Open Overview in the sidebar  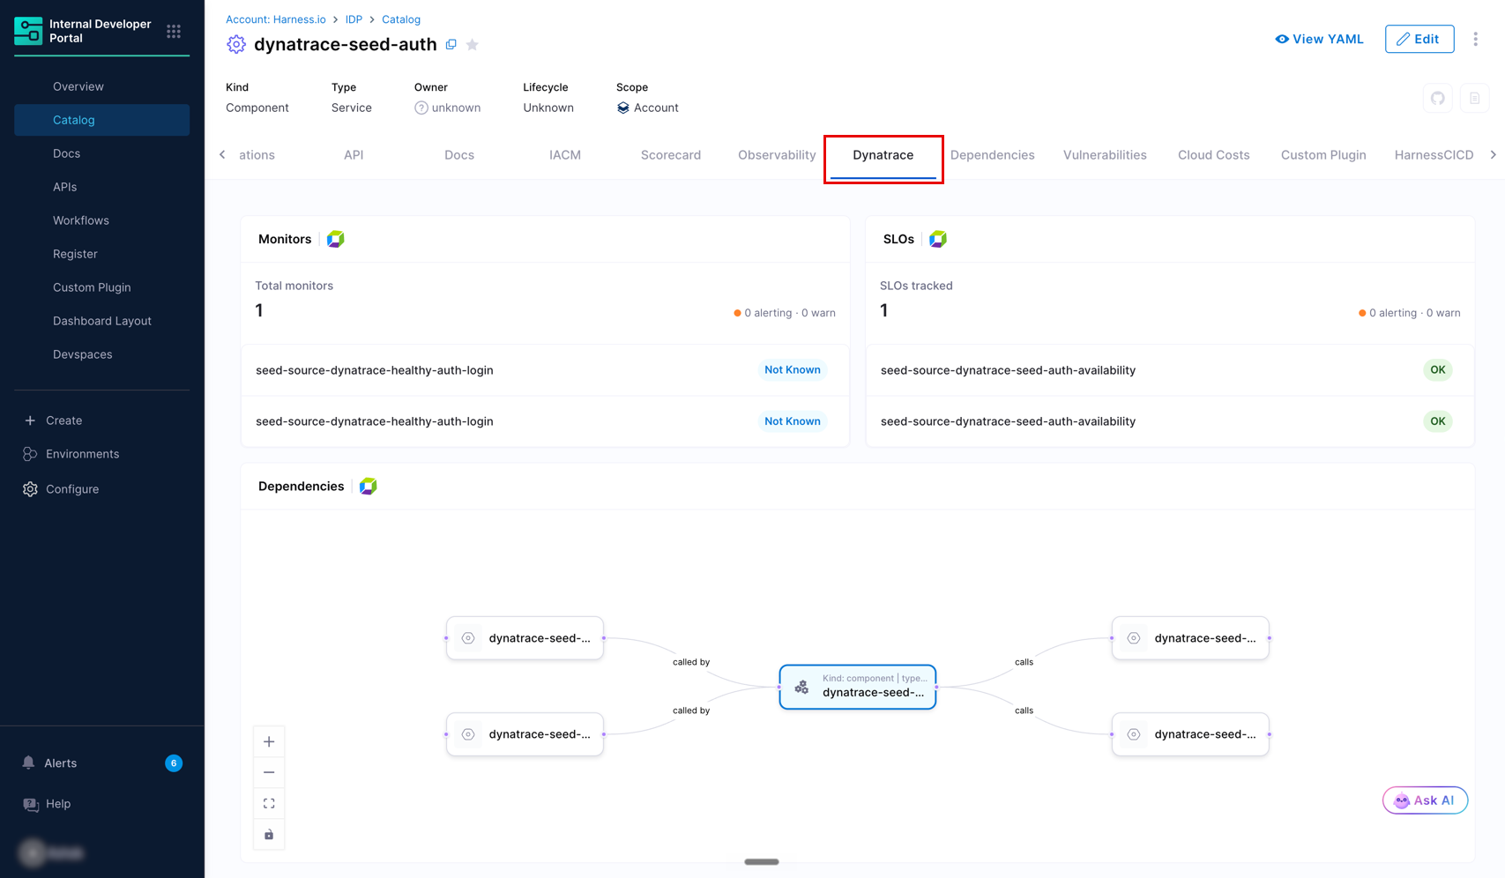coord(101,86)
